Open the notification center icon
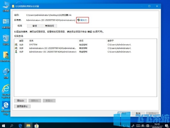 [167, 126]
